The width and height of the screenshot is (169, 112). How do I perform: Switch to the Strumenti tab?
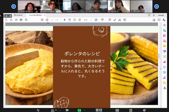point(18,15)
